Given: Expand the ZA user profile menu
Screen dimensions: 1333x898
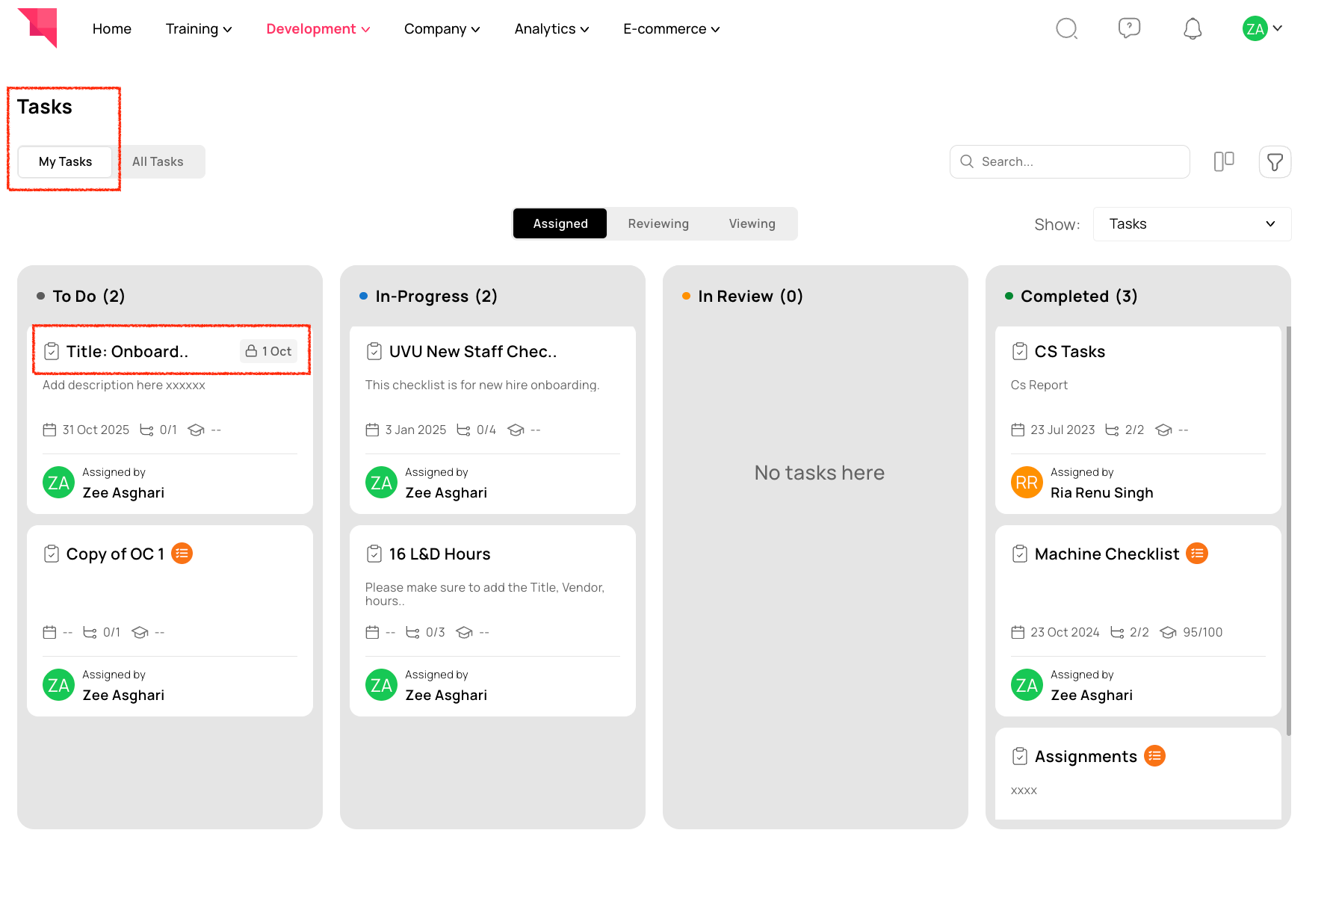Looking at the screenshot, I should click(1262, 28).
